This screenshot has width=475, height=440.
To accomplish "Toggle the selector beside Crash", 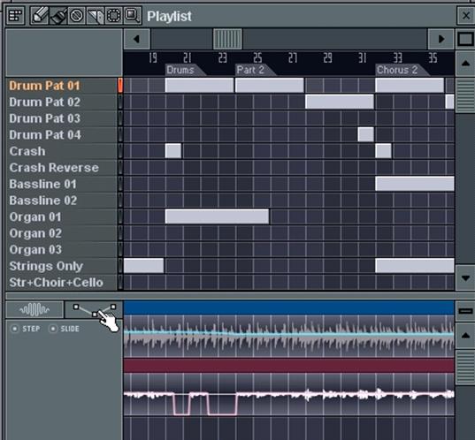I will tap(120, 151).
